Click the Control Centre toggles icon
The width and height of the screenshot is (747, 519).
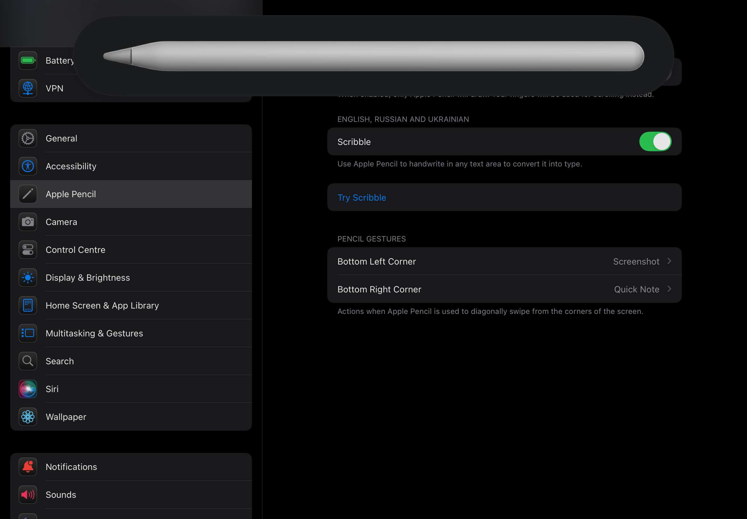pyautogui.click(x=28, y=250)
